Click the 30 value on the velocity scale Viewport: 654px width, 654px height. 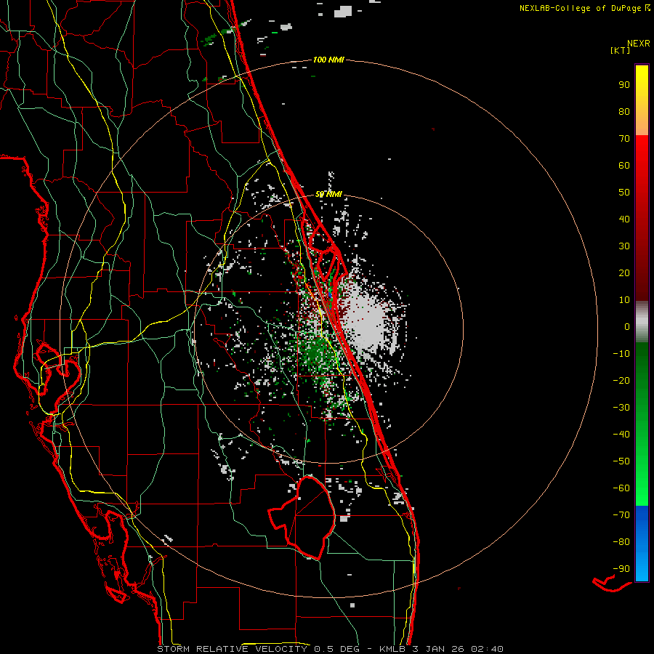624,246
